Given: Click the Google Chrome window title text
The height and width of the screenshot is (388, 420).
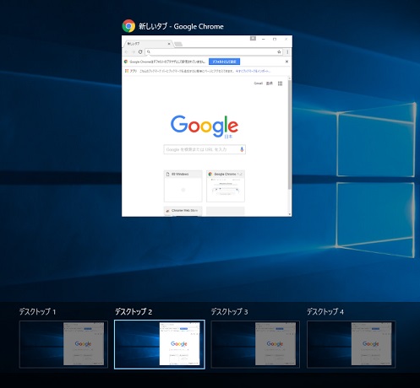Looking at the screenshot, I should [x=181, y=26].
